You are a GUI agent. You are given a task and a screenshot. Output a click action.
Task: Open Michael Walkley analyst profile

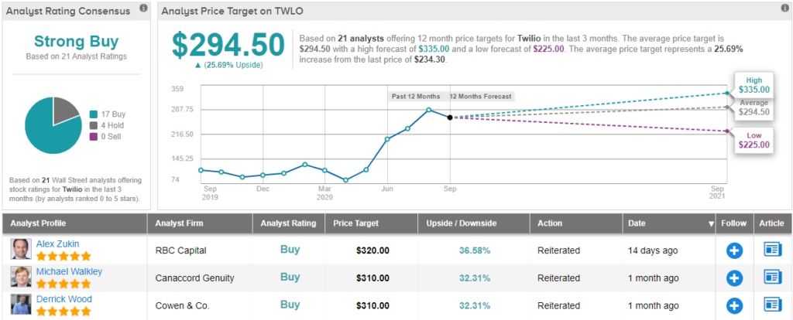pos(69,271)
